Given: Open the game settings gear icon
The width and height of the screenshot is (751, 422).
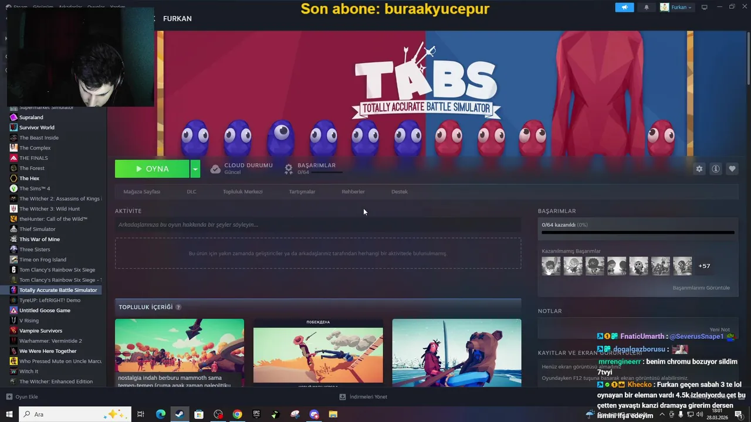Looking at the screenshot, I should 699,169.
